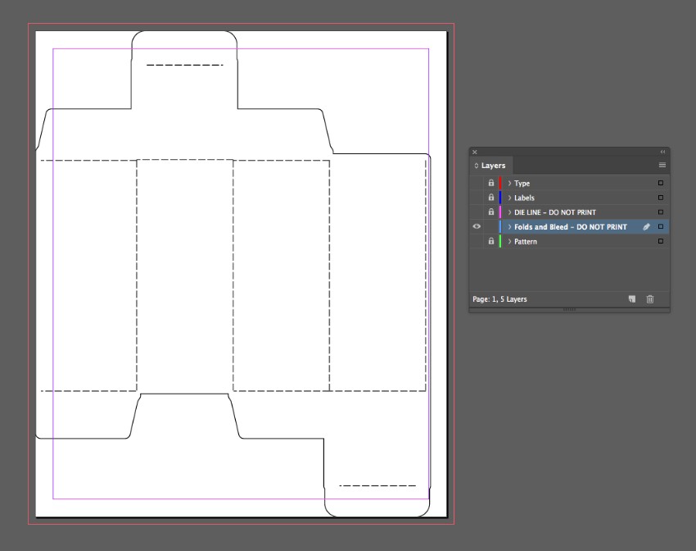The height and width of the screenshot is (551, 696).
Task: Expand the DIE LINE layer contents
Action: pos(509,212)
